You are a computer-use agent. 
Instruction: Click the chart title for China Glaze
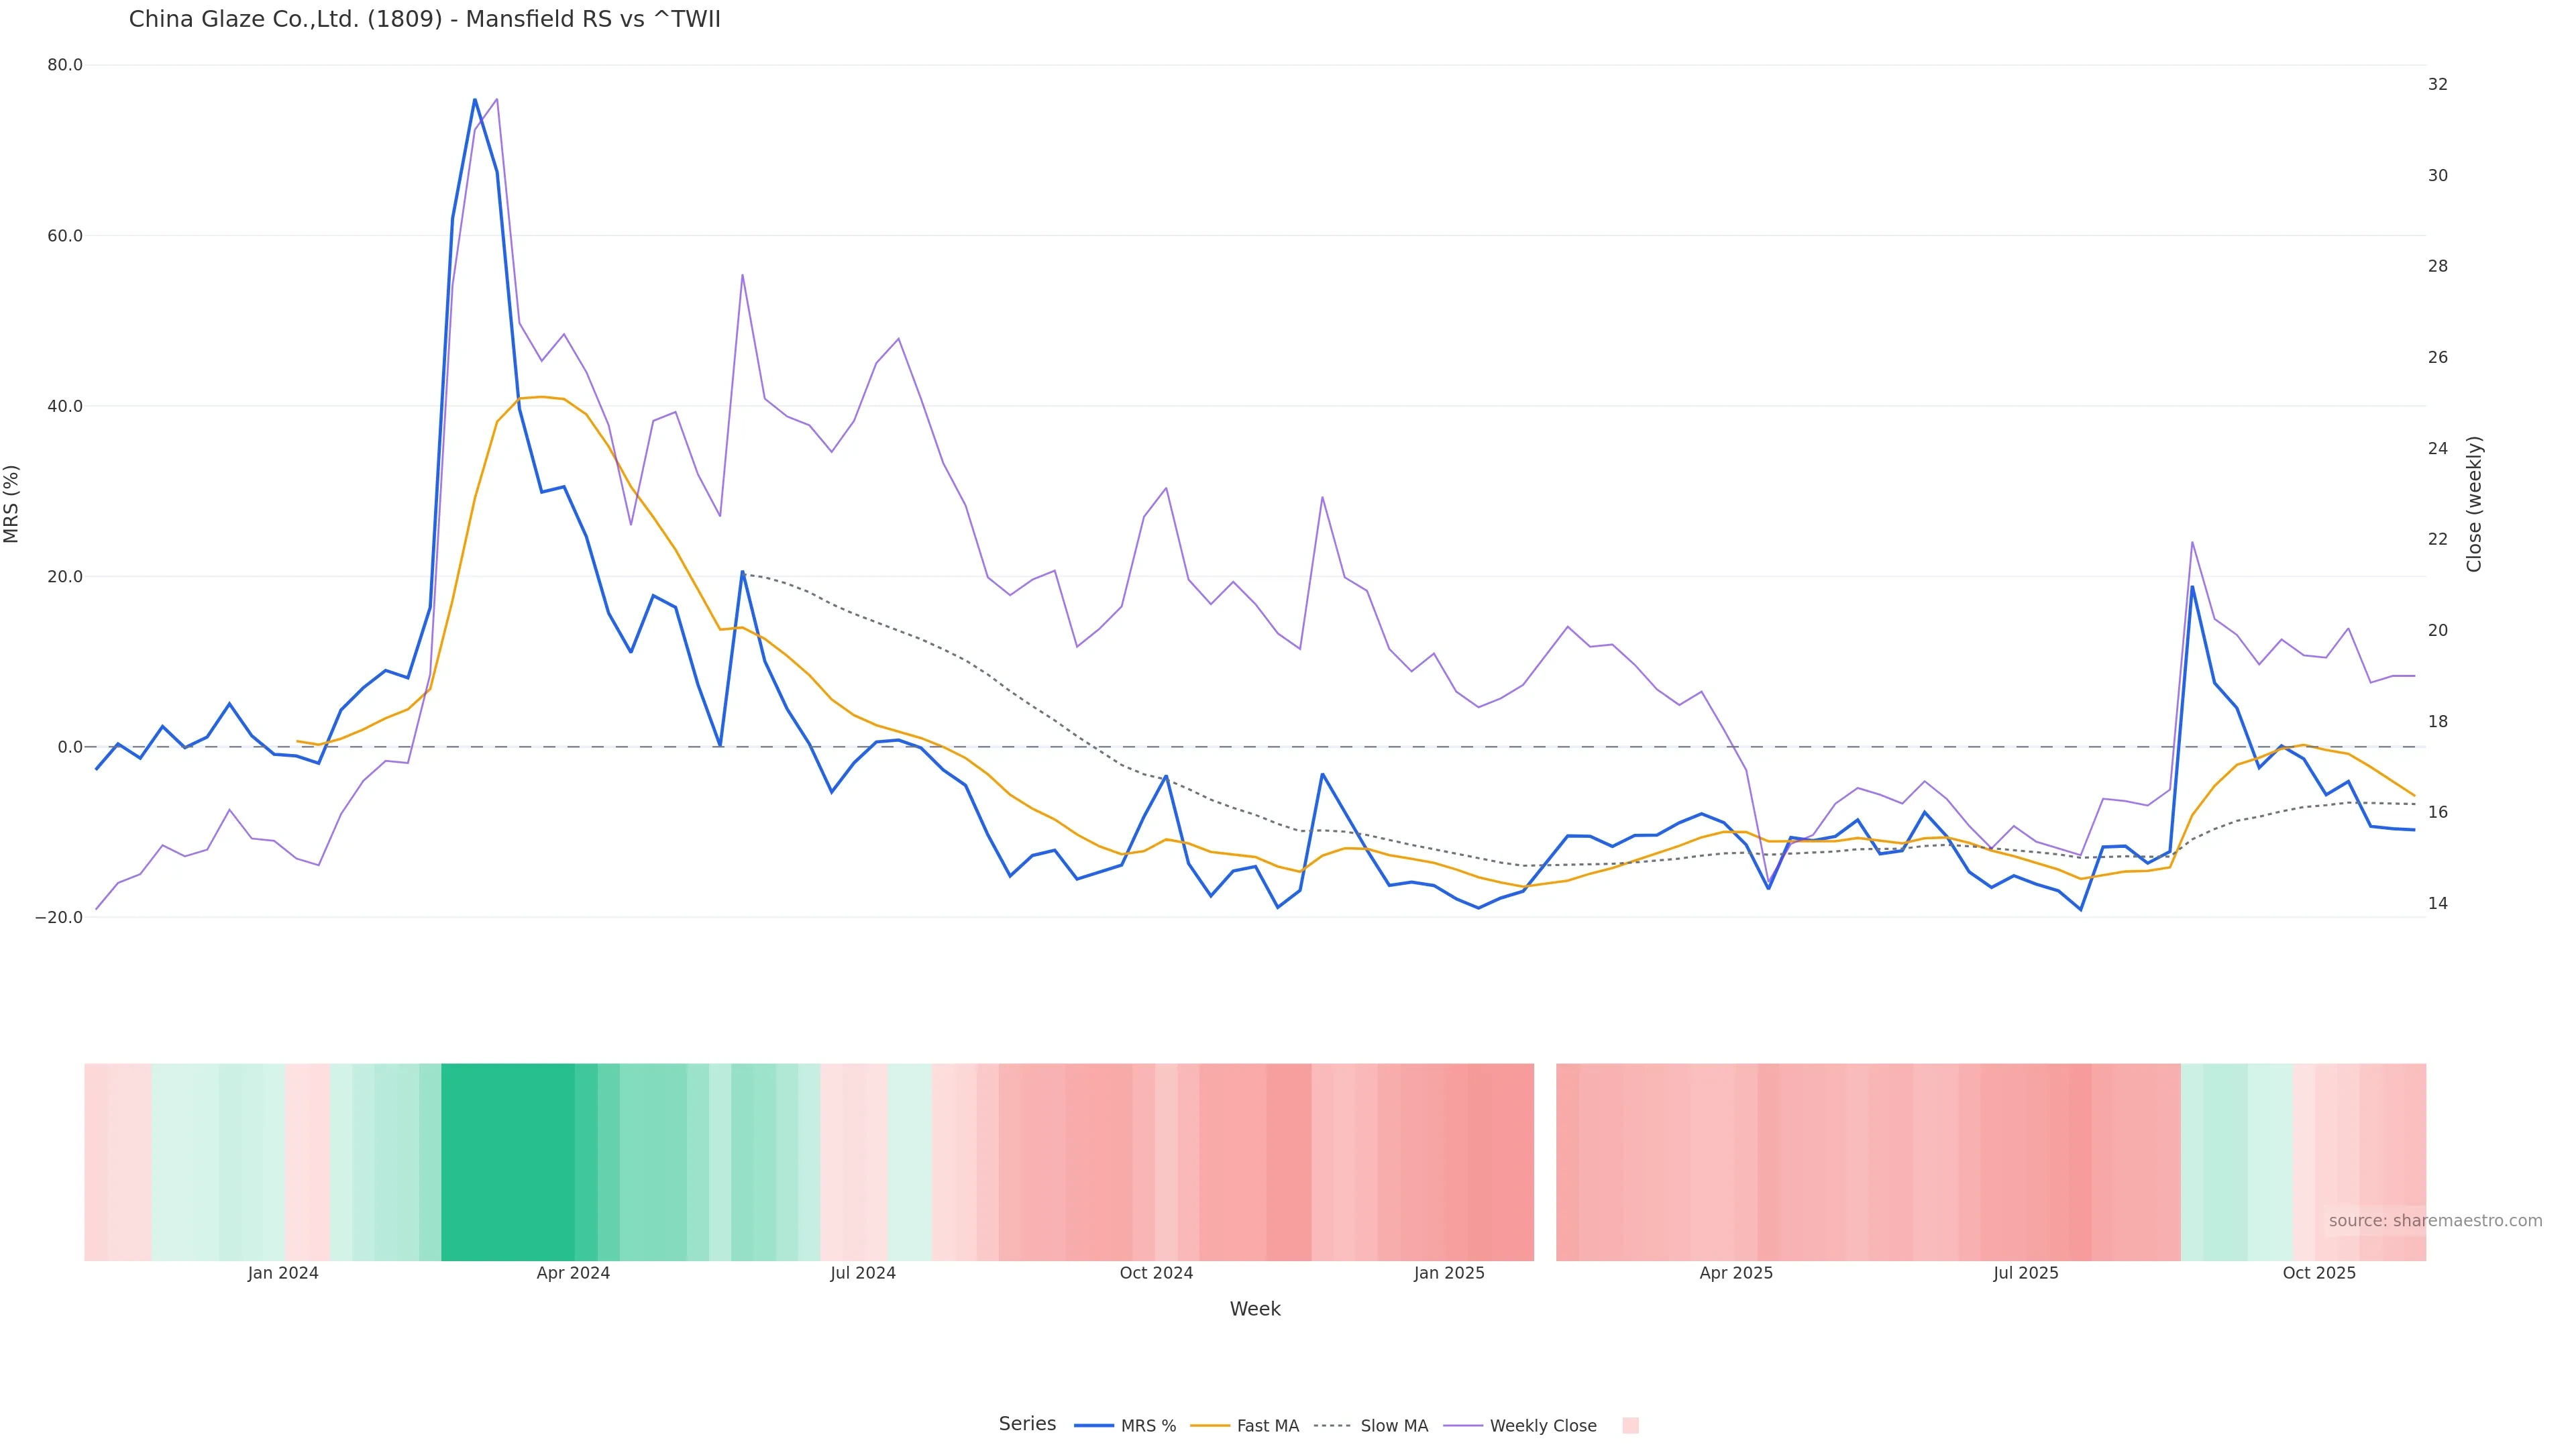[424, 19]
